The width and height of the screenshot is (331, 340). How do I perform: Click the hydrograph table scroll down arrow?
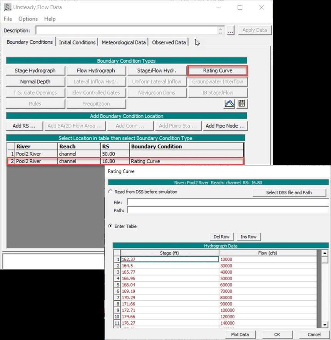(x=325, y=325)
